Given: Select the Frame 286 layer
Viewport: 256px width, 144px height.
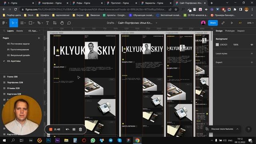Looking at the screenshot, I should [x=12, y=76].
